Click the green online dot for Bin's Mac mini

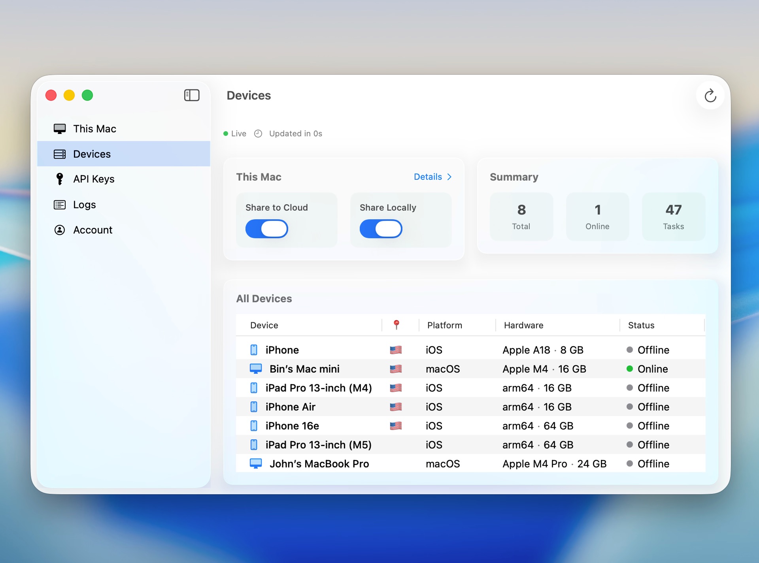click(629, 369)
